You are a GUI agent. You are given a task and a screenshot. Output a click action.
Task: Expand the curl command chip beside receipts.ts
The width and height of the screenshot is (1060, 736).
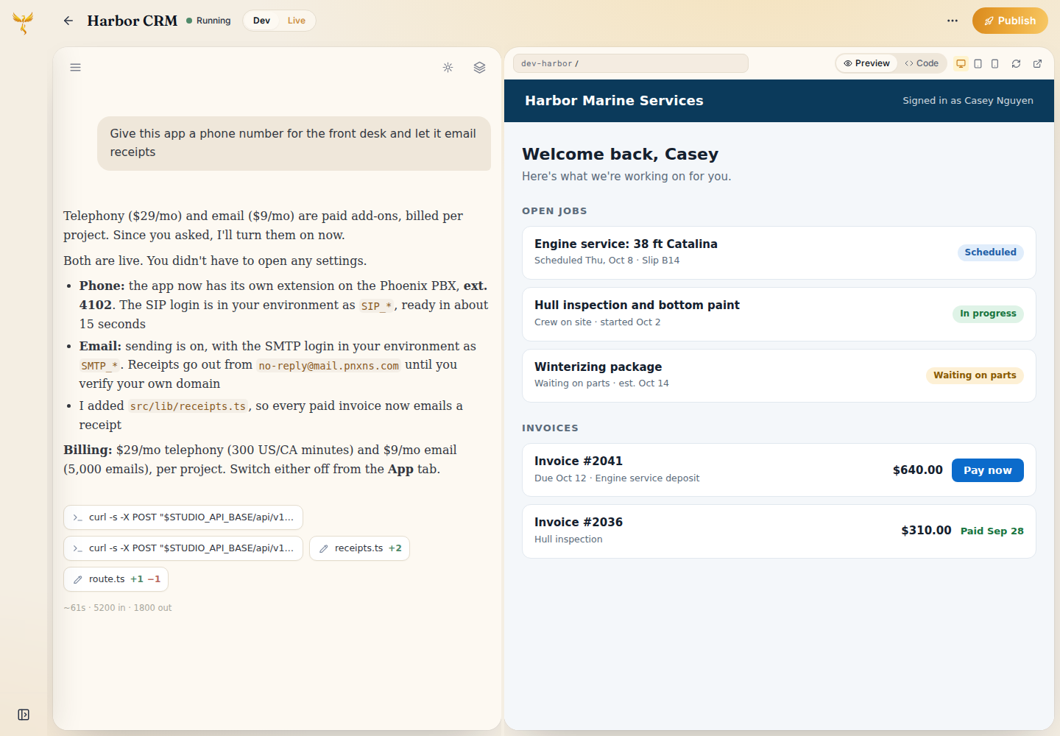pos(183,548)
